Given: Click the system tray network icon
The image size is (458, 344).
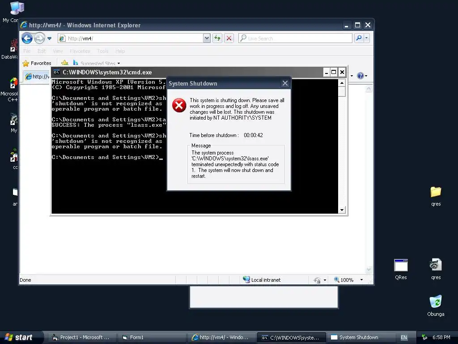Looking at the screenshot, I should point(424,337).
